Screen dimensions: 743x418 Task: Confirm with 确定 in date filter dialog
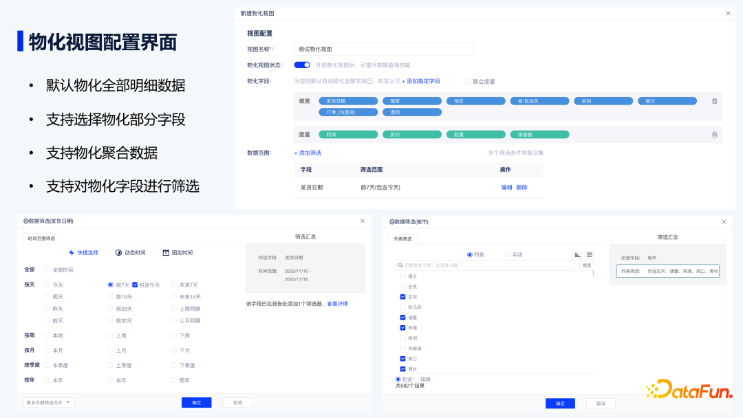tap(197, 402)
